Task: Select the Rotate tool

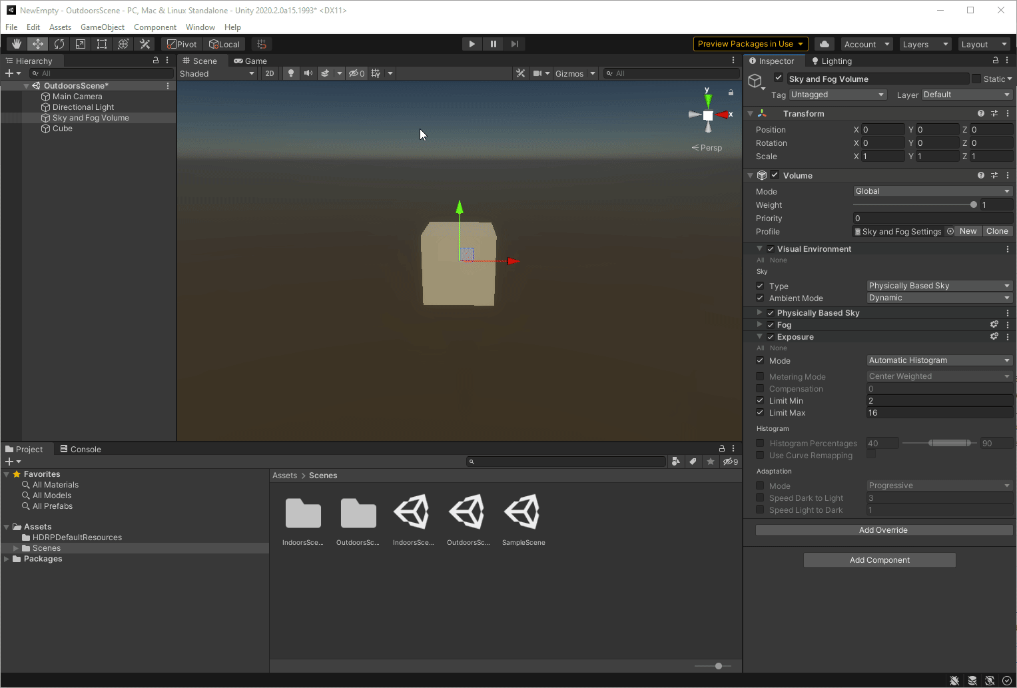Action: click(x=59, y=44)
